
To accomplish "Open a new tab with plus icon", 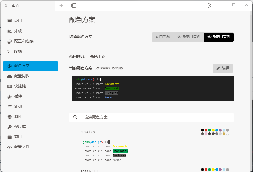I will tap(61, 5).
